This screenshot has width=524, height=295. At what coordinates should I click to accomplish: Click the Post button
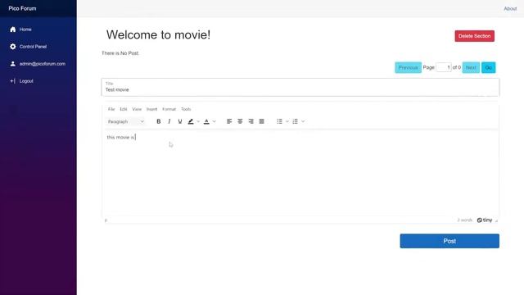[449, 241]
